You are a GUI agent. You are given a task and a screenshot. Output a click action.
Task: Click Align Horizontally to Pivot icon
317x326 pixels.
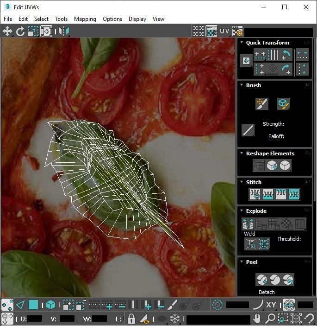tap(260, 55)
